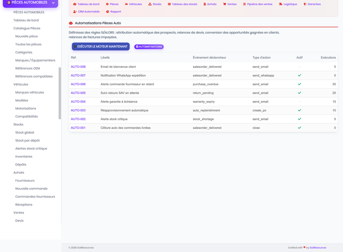Image resolution: width=343 pixels, height=252 pixels.
Task: Click the Véhicules car icon
Action: [127, 4]
